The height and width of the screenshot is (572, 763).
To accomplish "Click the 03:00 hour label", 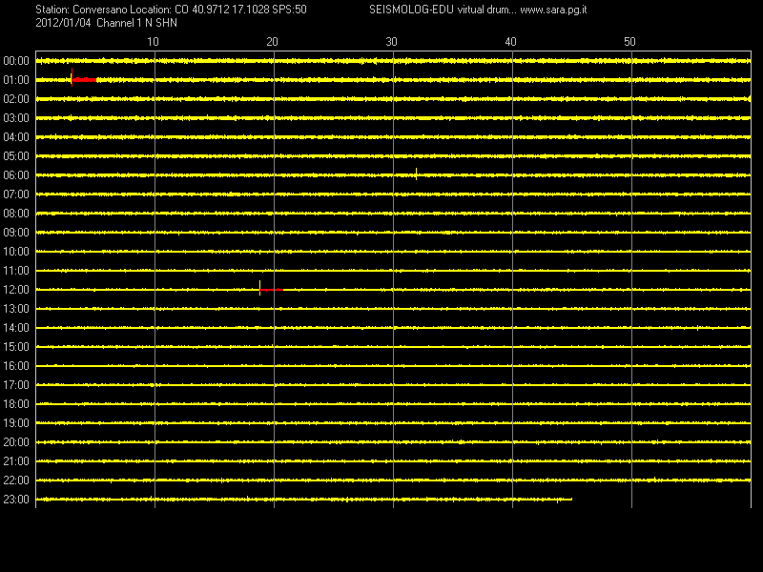I will coord(16,118).
